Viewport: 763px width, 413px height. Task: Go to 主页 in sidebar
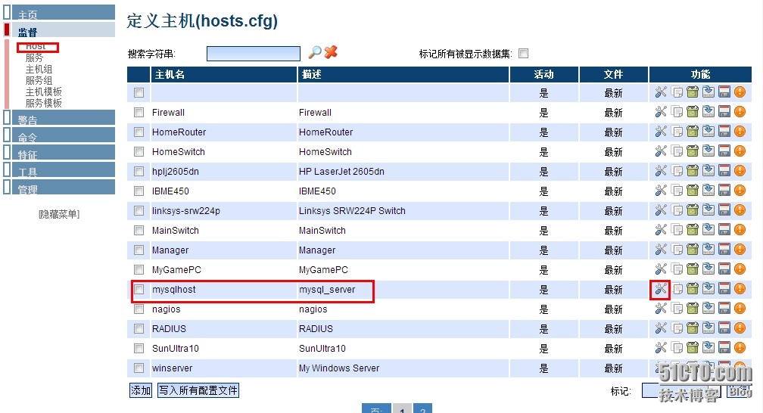tap(64, 13)
